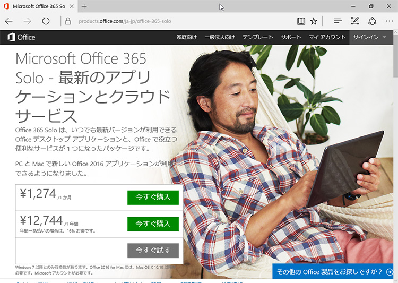Click the gray 今すぐ試す button
Image resolution: width=398 pixels, height=283 pixels.
153,251
